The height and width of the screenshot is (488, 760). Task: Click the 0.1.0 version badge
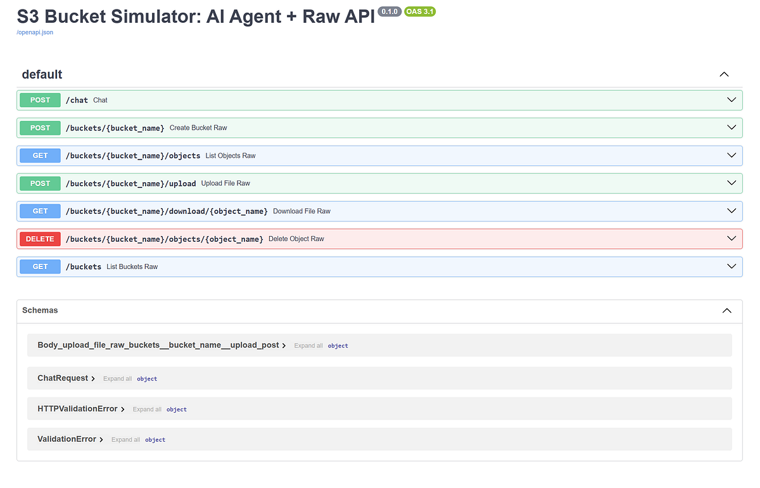point(389,11)
